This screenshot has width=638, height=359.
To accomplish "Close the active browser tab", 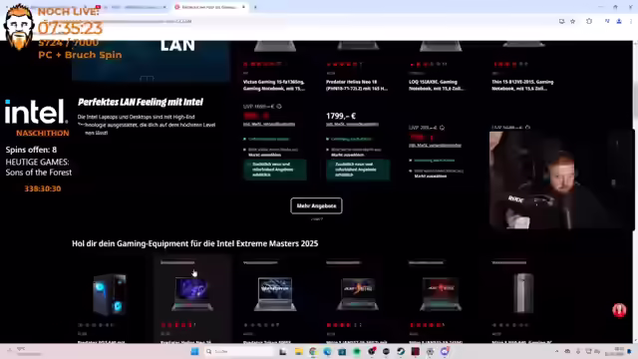I will [243, 7].
